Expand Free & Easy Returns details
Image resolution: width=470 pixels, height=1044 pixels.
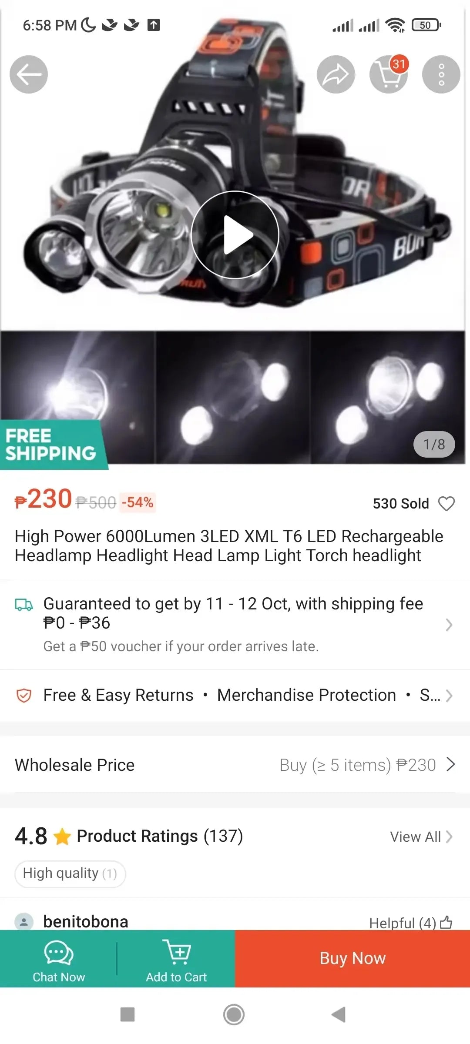[449, 696]
